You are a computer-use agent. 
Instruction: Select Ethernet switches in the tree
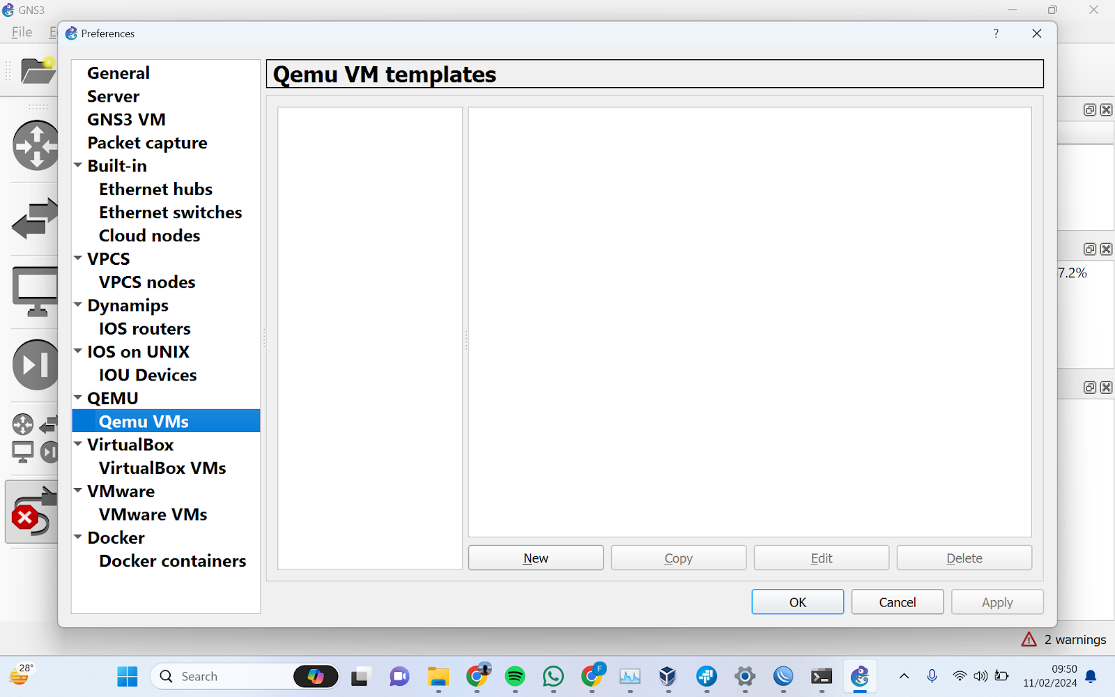pyautogui.click(x=171, y=213)
